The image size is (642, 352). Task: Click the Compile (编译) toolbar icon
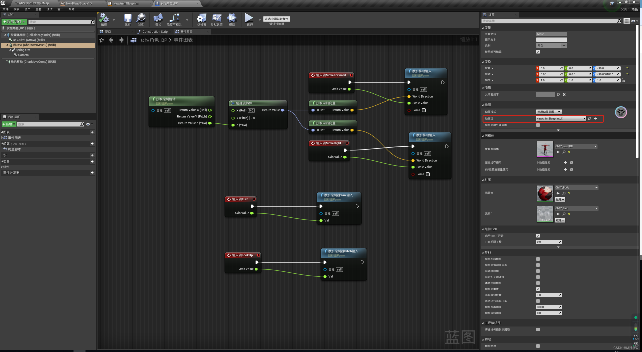pyautogui.click(x=104, y=18)
